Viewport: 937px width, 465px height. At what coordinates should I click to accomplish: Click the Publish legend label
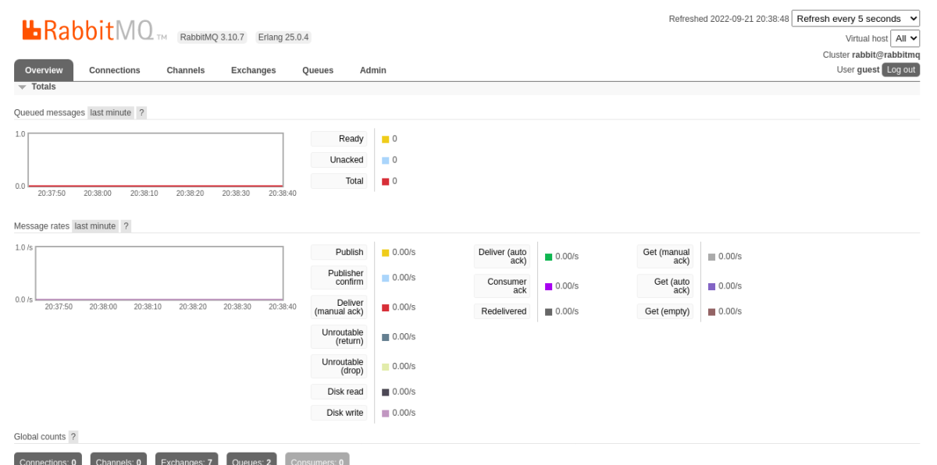pos(339,253)
